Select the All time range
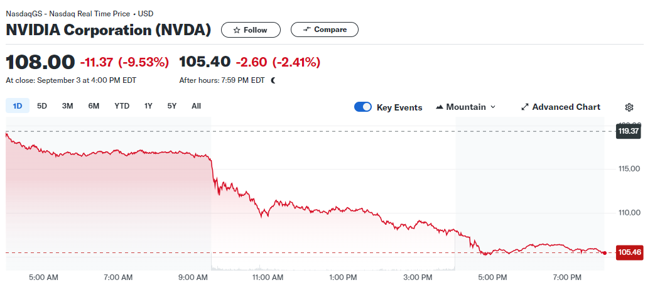The height and width of the screenshot is (297, 655). click(x=196, y=106)
